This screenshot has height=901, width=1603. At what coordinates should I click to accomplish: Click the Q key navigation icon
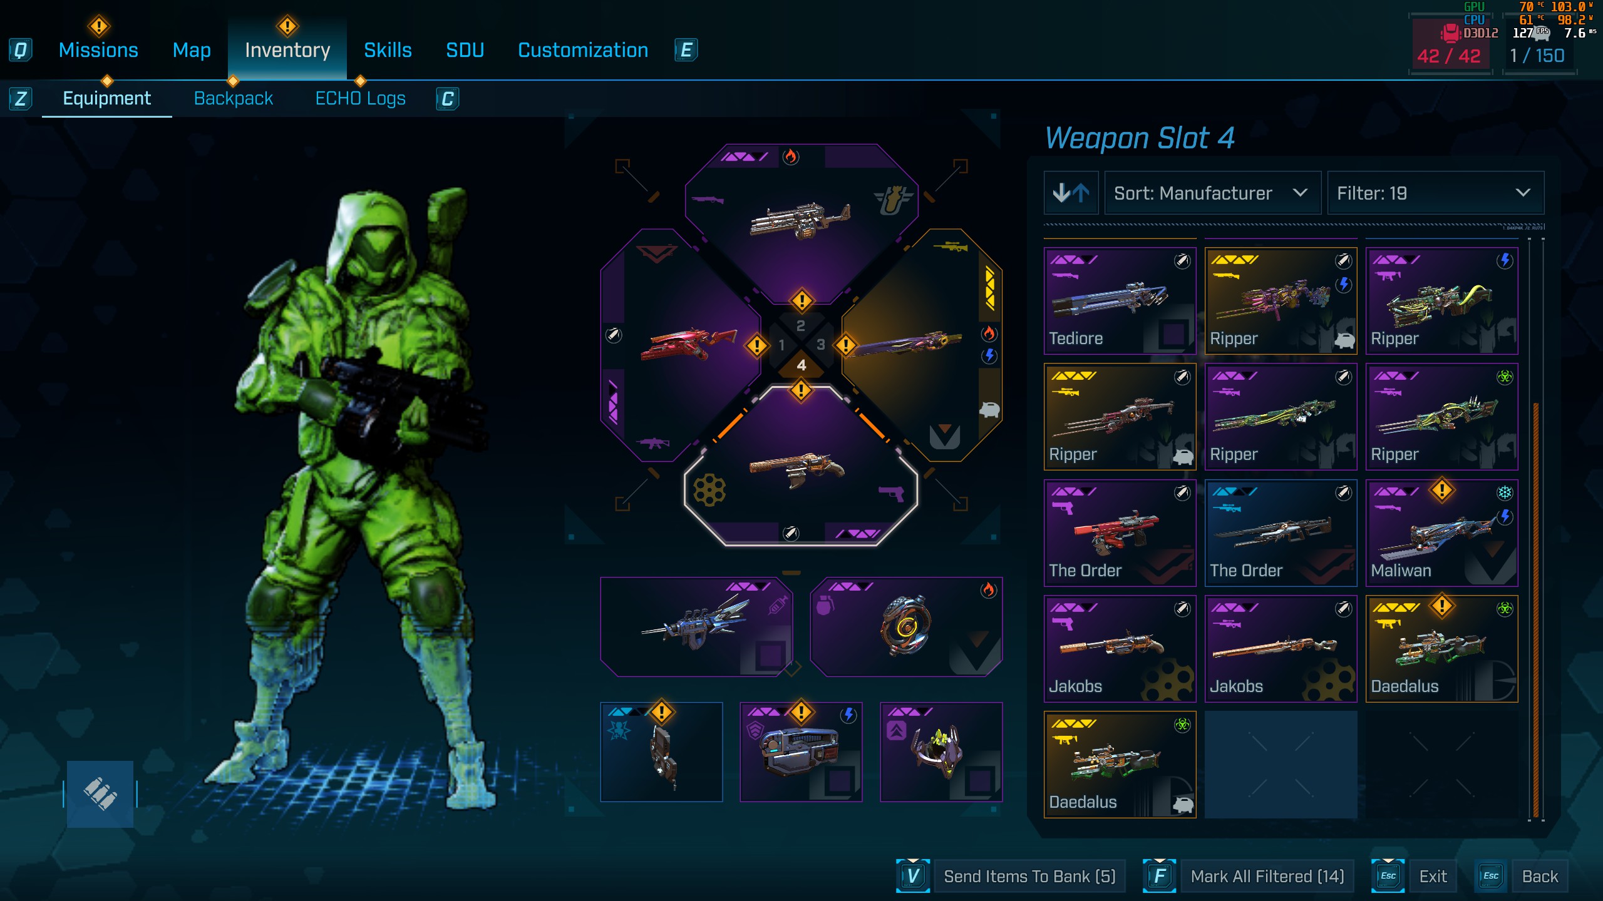(x=21, y=50)
